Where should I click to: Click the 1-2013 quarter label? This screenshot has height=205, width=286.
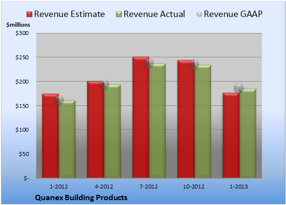[x=239, y=187]
